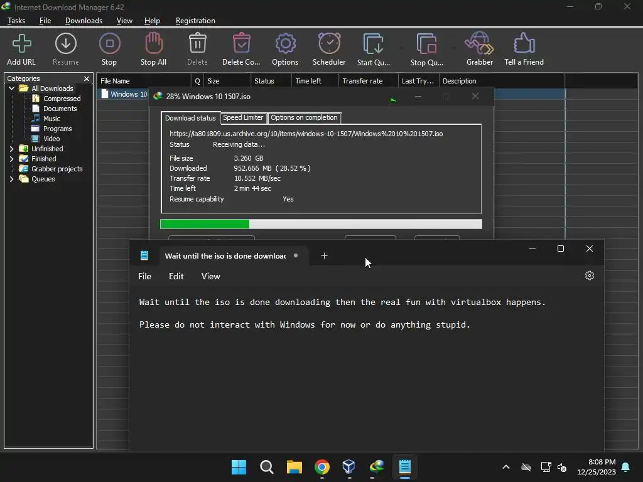Open Options gear in IDM toolbar

pos(285,49)
